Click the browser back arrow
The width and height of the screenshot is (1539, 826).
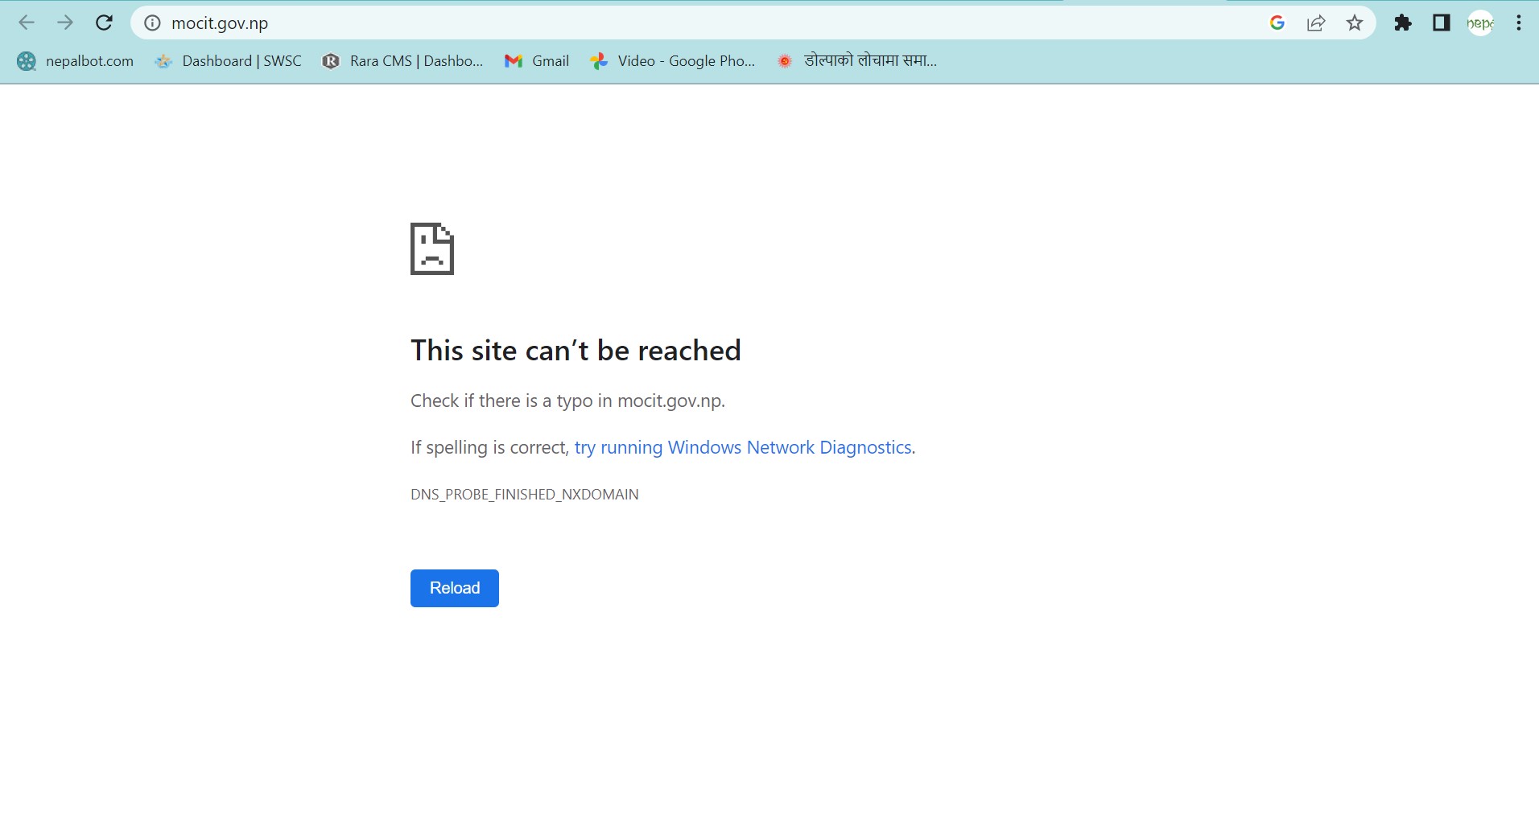click(x=27, y=23)
